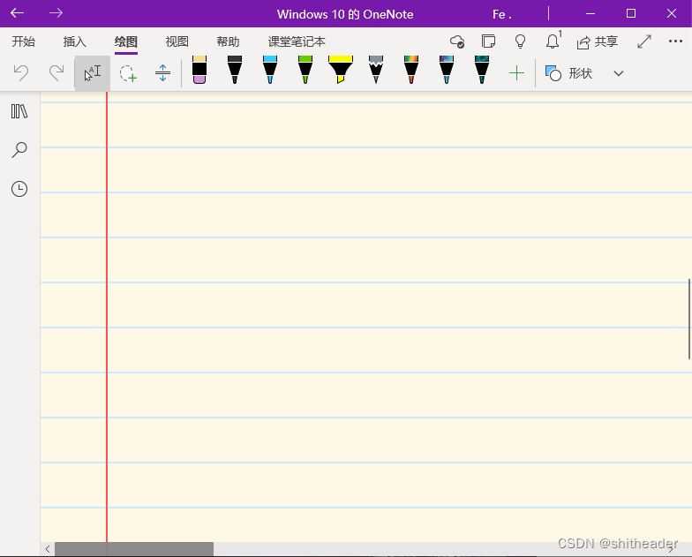Screen dimensions: 692x557
Task: Click the back arrow in title bar
Action: tap(18, 13)
